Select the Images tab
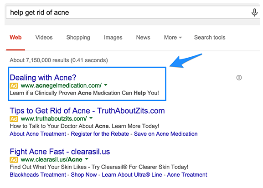263x188 pixels. [x=113, y=37]
